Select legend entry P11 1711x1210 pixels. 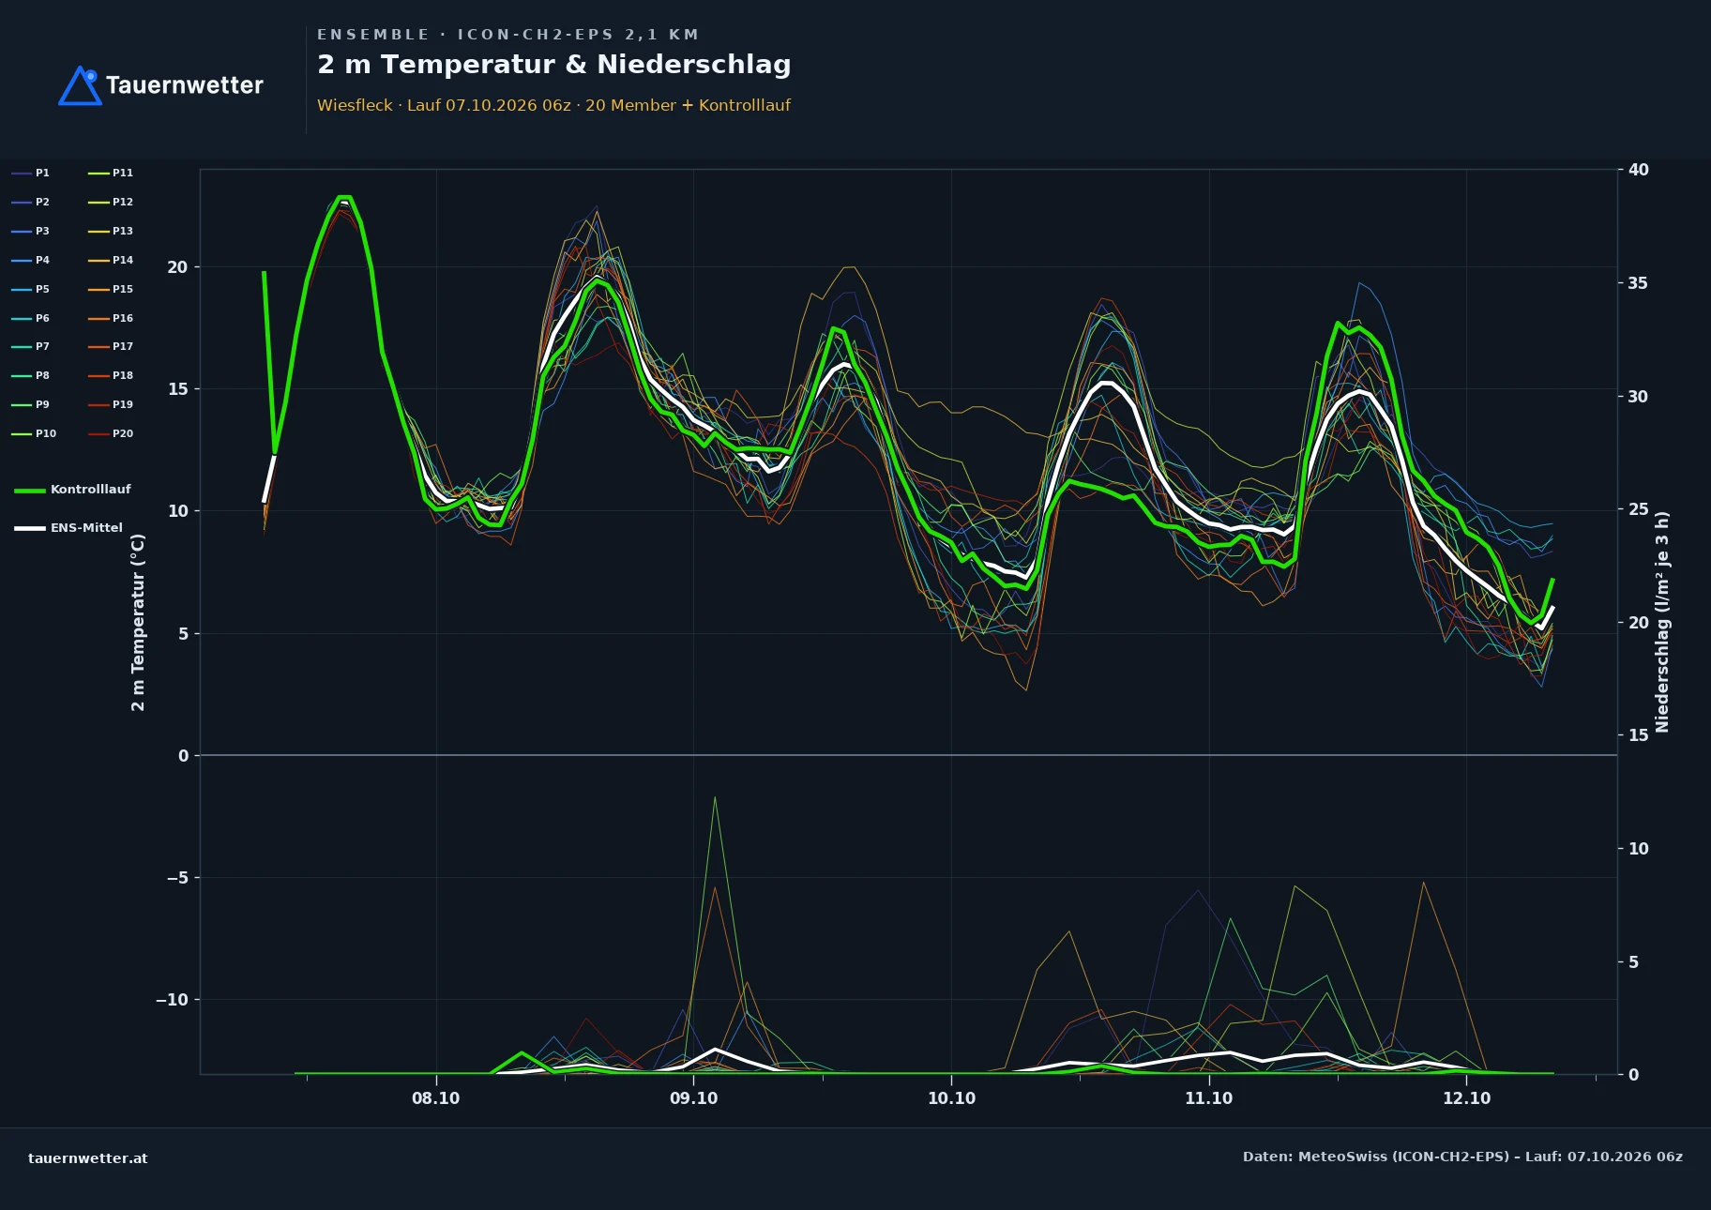point(111,173)
